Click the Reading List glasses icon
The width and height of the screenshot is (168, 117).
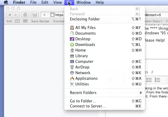9,21
